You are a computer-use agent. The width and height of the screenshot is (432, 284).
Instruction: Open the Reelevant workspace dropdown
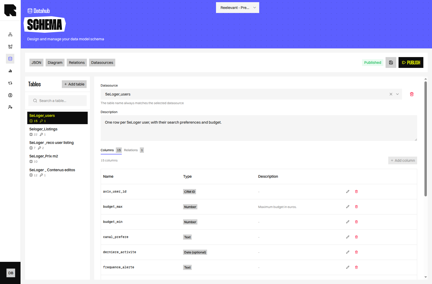(x=238, y=8)
